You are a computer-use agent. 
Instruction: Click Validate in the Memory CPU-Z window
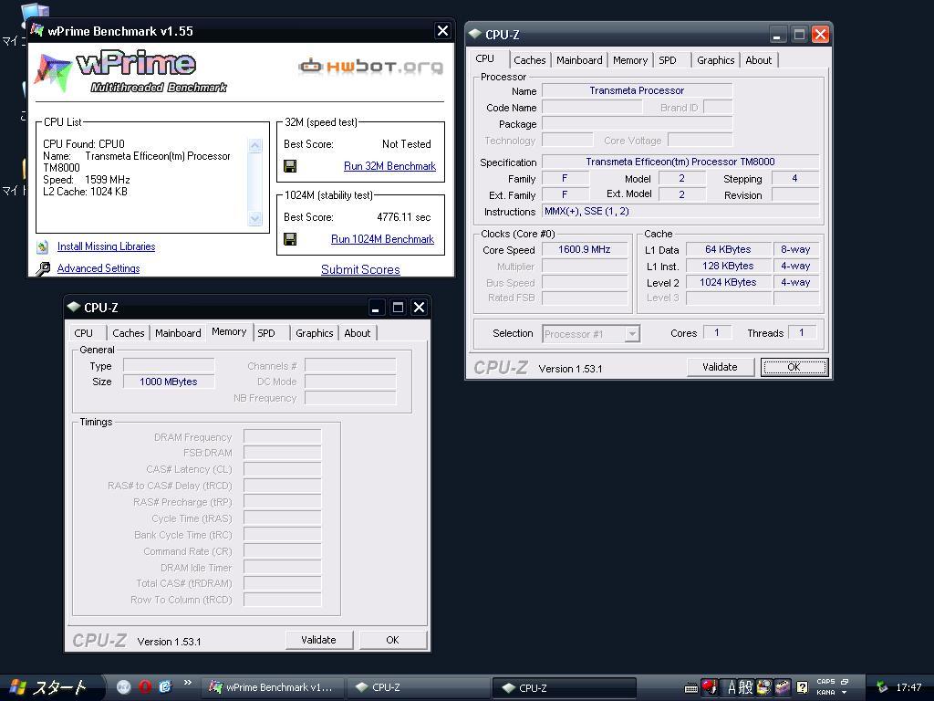pos(318,640)
